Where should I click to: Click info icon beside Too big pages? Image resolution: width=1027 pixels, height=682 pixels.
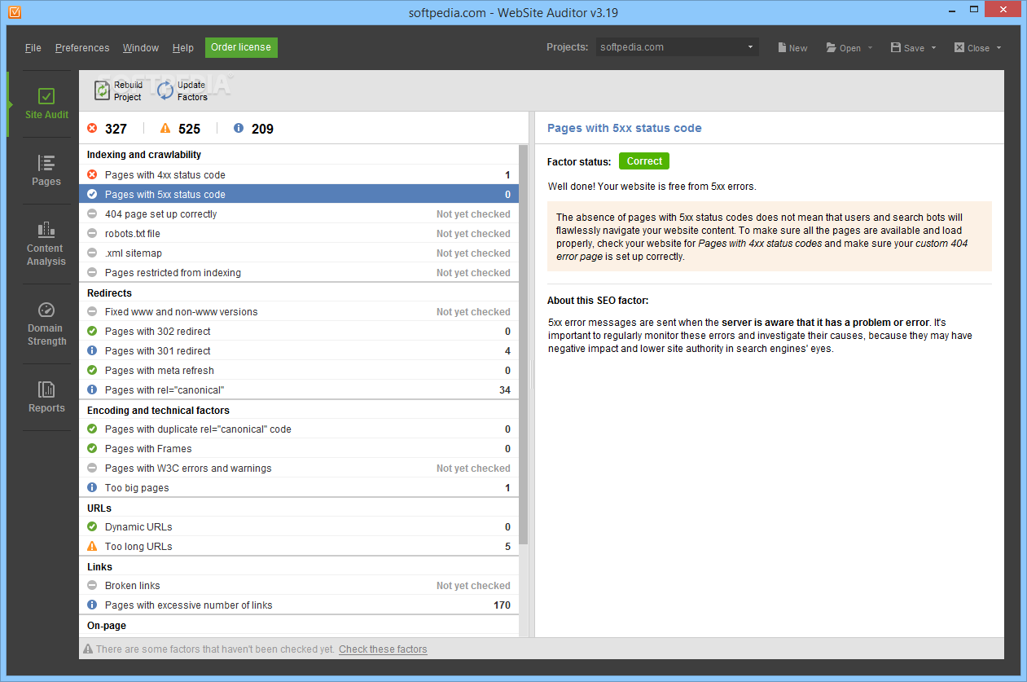click(x=92, y=487)
